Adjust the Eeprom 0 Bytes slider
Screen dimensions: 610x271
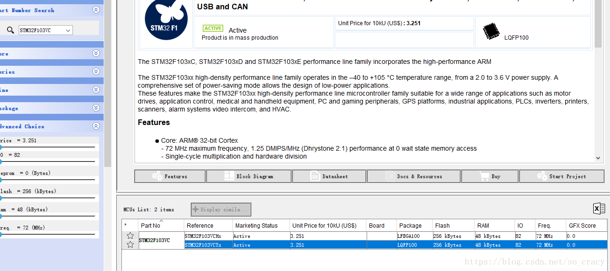point(47,180)
